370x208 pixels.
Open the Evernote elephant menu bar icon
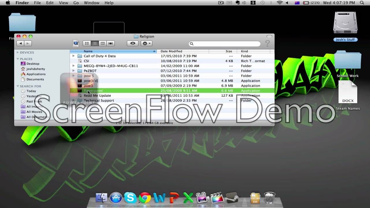[238, 3]
